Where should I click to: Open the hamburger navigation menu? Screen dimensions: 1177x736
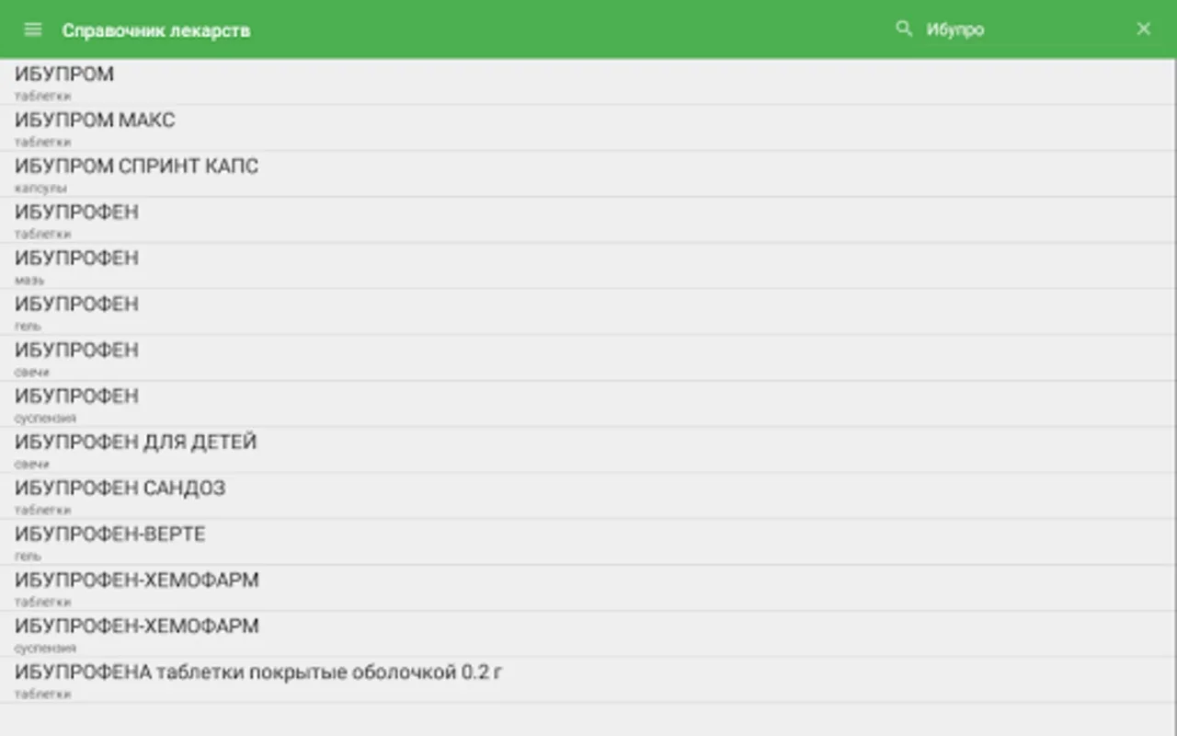[33, 29]
